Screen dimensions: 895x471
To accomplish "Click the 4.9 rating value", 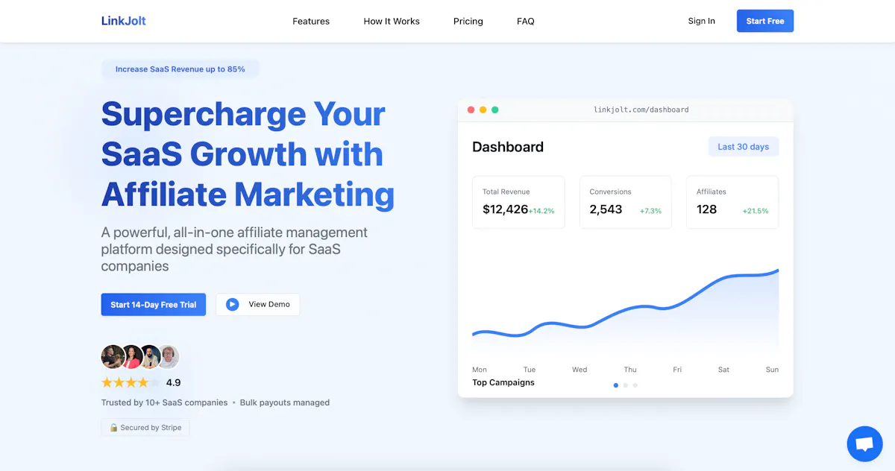I will pos(174,382).
